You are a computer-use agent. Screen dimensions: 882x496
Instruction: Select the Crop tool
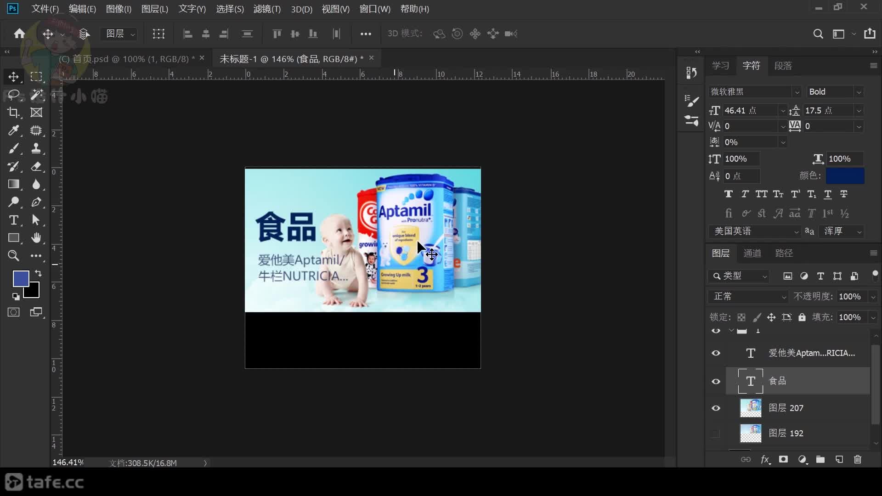click(x=13, y=113)
